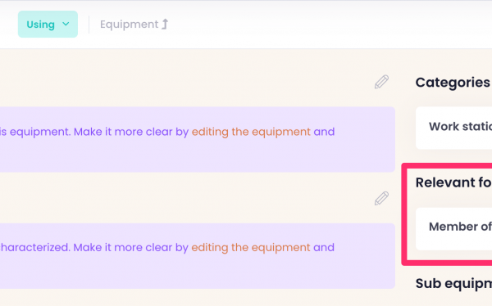The image size is (492, 306).
Task: Click the word Using in the teal button
Action: pyautogui.click(x=40, y=25)
